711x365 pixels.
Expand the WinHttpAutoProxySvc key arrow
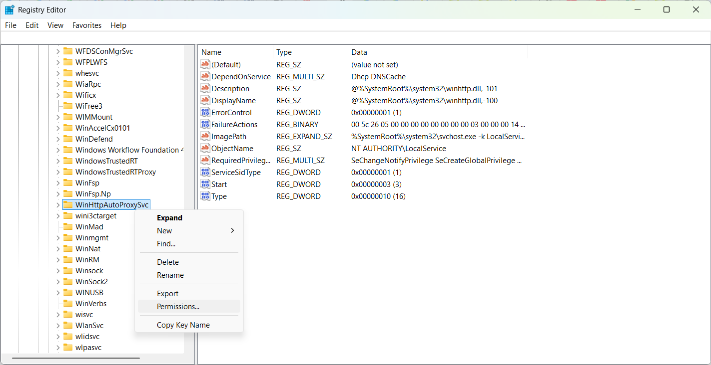[57, 205]
